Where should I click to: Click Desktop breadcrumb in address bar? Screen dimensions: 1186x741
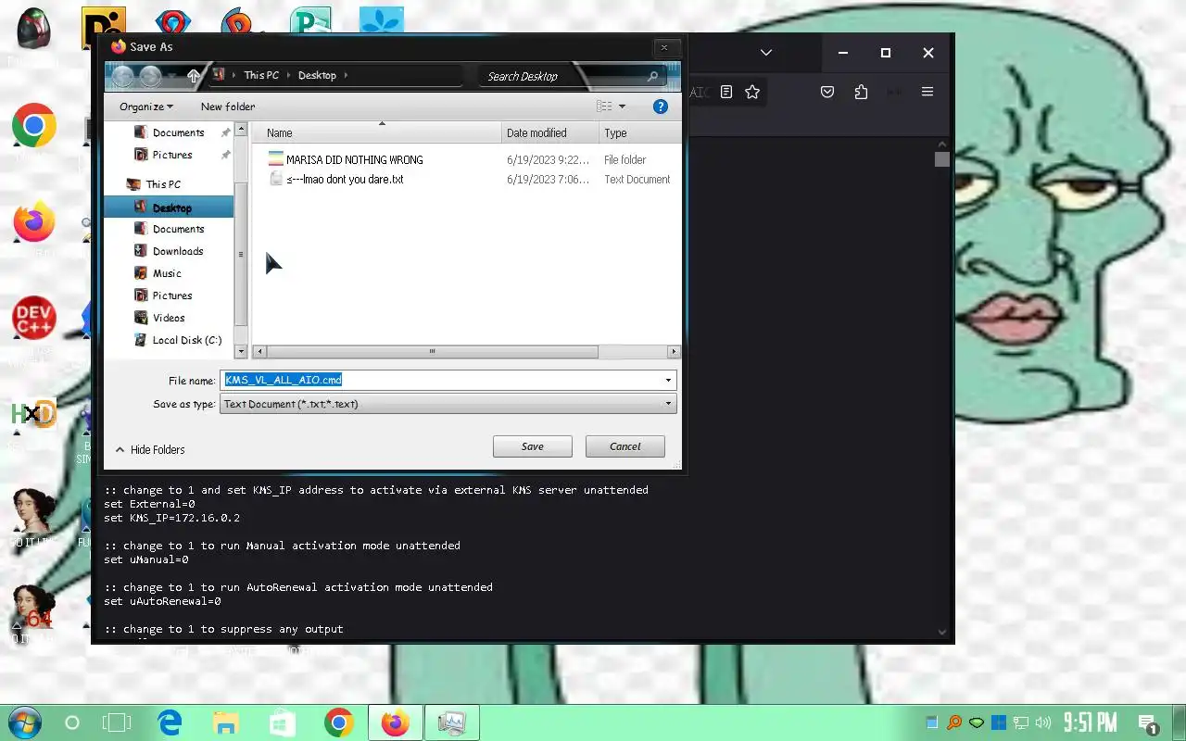pyautogui.click(x=317, y=76)
